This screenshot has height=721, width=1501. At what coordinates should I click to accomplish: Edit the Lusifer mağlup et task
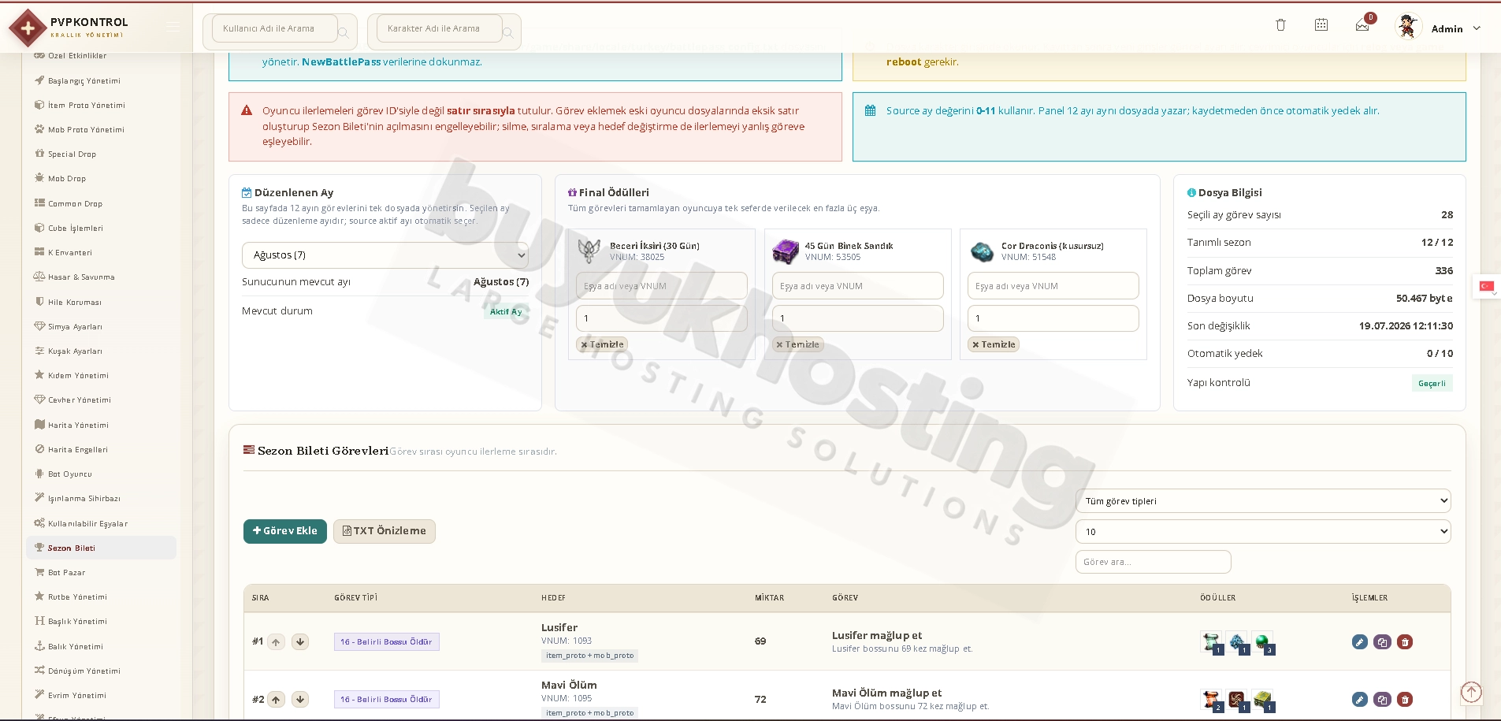(1359, 641)
